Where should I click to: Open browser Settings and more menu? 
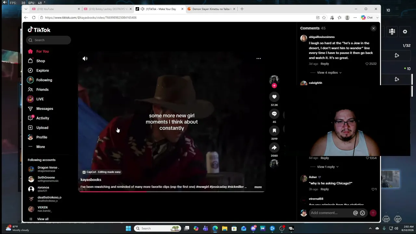click(355, 18)
